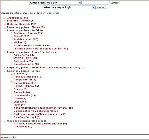The height and width of the screenshot is (140, 149).
Task: Click the Buscar button beside the subject dropdown
Action: (101, 7)
